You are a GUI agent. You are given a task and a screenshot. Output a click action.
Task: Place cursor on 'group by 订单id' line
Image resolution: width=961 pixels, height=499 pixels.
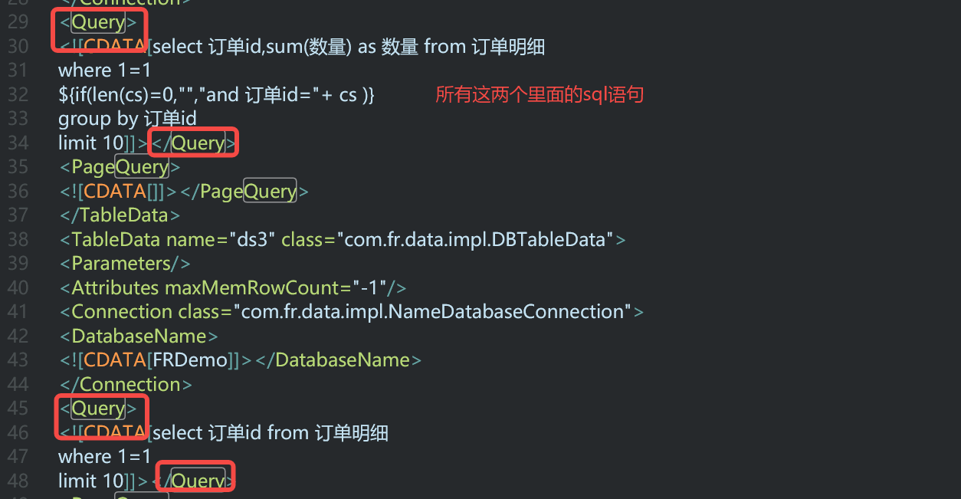pyautogui.click(x=127, y=119)
